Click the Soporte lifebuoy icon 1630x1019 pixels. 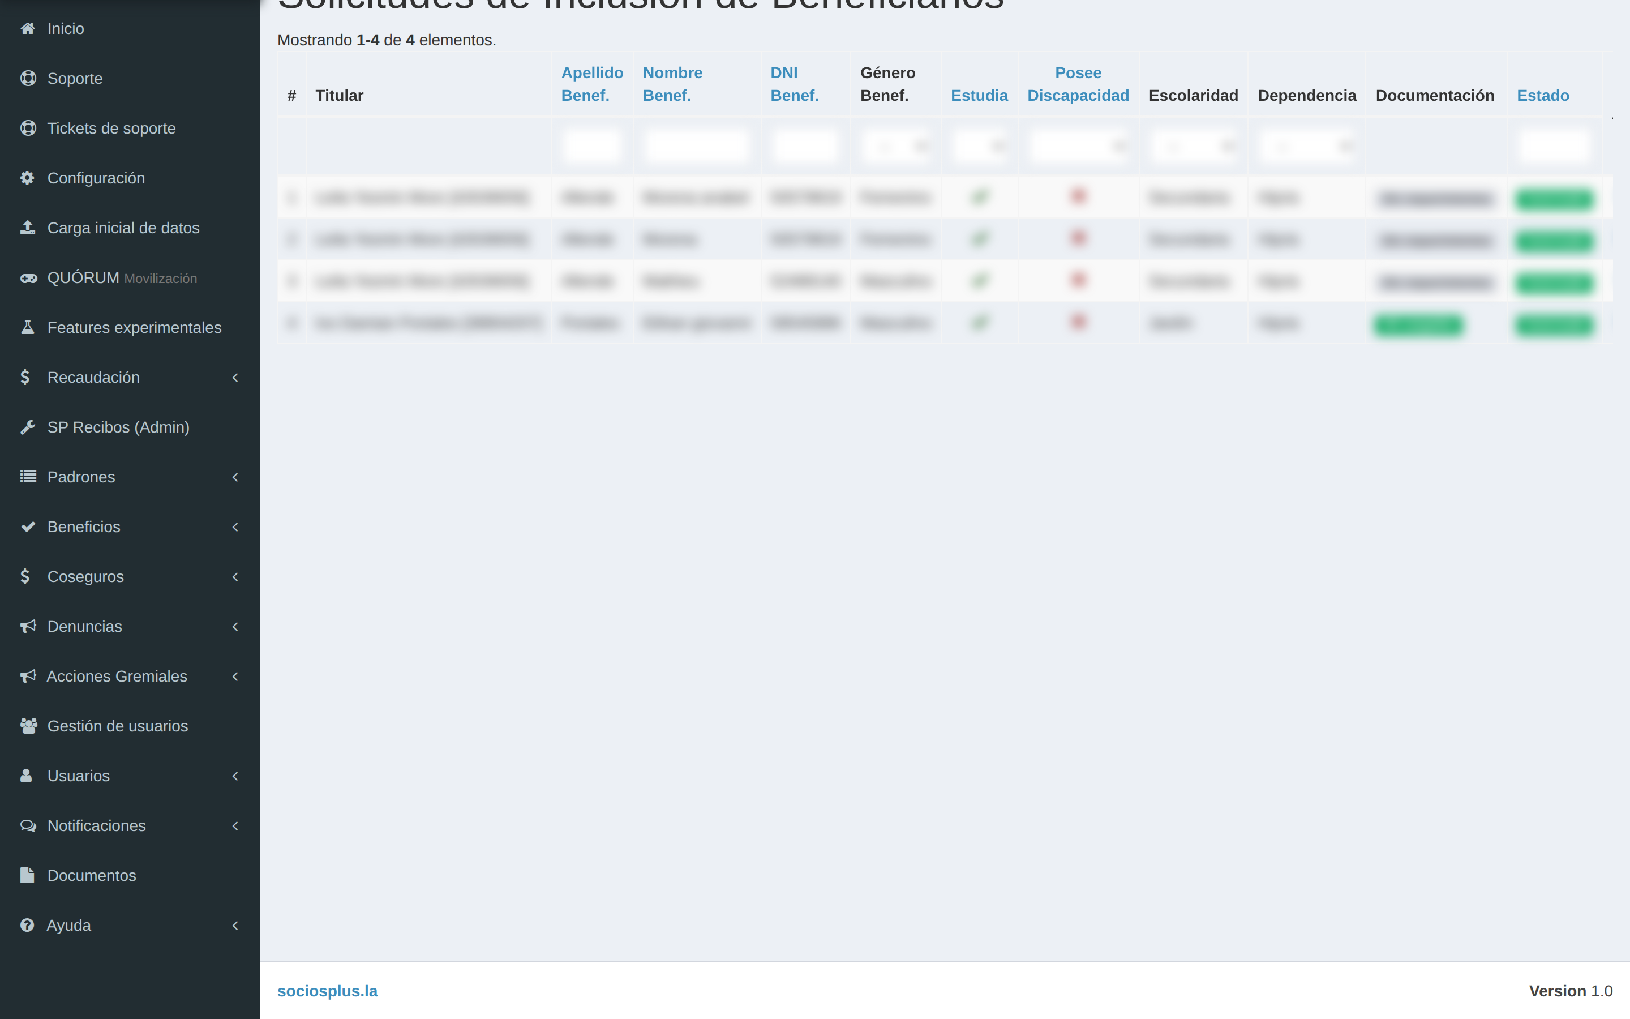28,78
